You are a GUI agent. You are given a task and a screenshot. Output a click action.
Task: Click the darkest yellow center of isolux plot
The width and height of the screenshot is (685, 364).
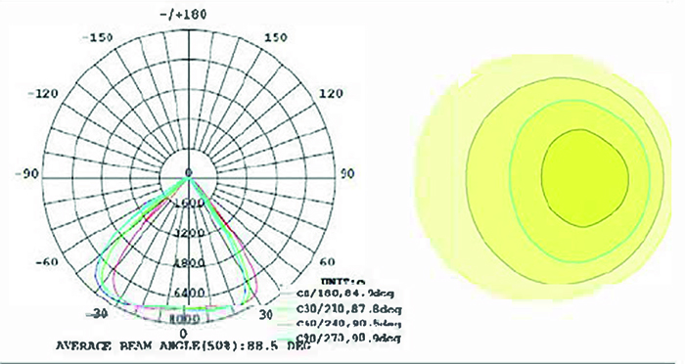585,178
